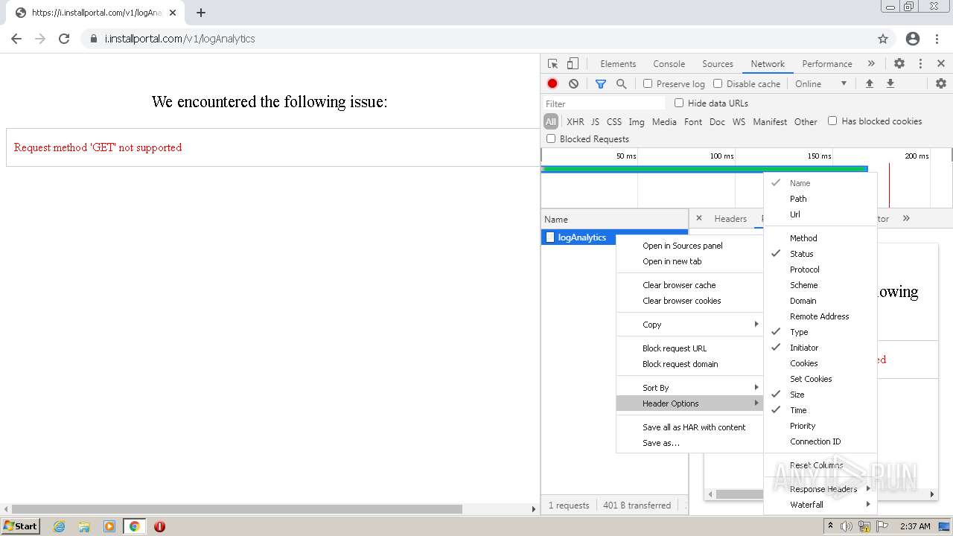Open the file explorer taskbar icon

[84, 526]
